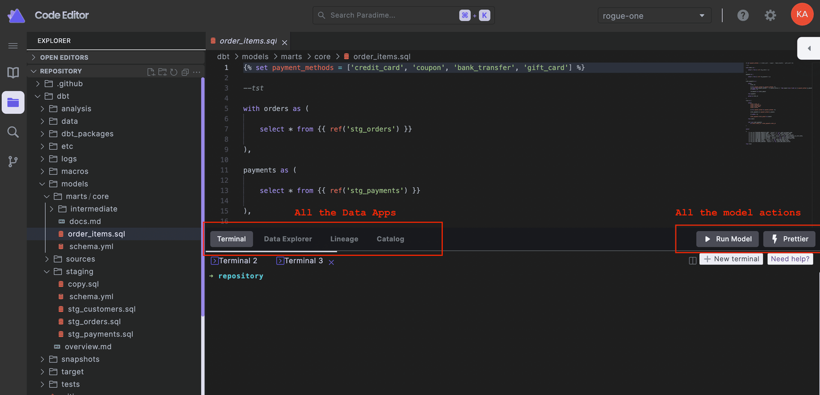The width and height of the screenshot is (820, 395).
Task: Click code line 7 selecting stg_orders
Action: pyautogui.click(x=336, y=129)
